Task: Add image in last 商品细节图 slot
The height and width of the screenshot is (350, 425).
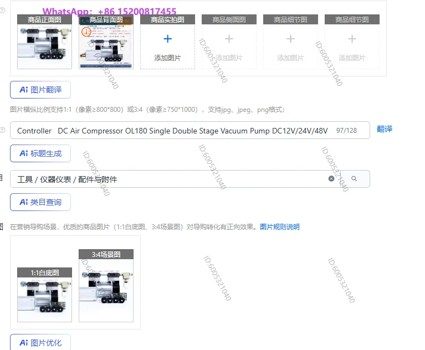Action: [352, 42]
